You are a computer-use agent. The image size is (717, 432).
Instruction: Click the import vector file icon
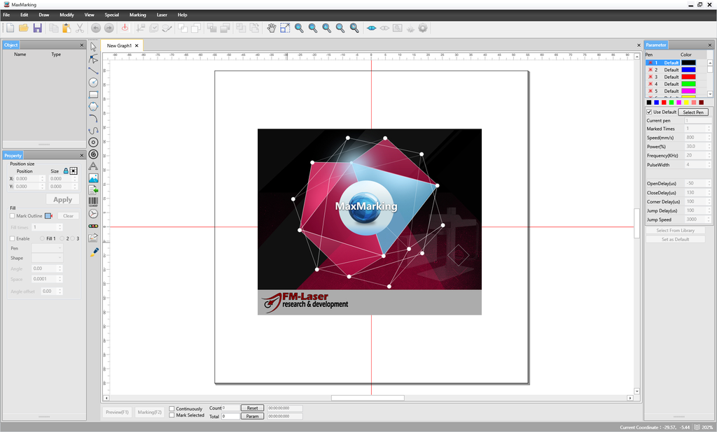pos(93,190)
